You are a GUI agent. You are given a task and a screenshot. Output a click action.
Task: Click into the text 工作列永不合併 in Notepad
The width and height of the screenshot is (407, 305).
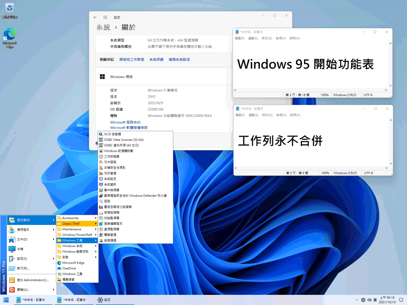280,141
